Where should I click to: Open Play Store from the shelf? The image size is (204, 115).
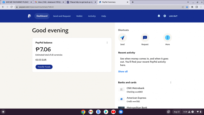(106, 112)
